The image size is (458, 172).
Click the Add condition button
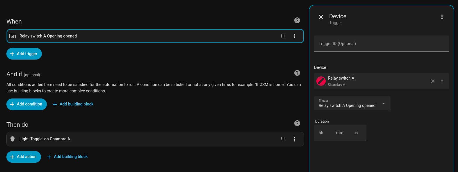point(26,104)
